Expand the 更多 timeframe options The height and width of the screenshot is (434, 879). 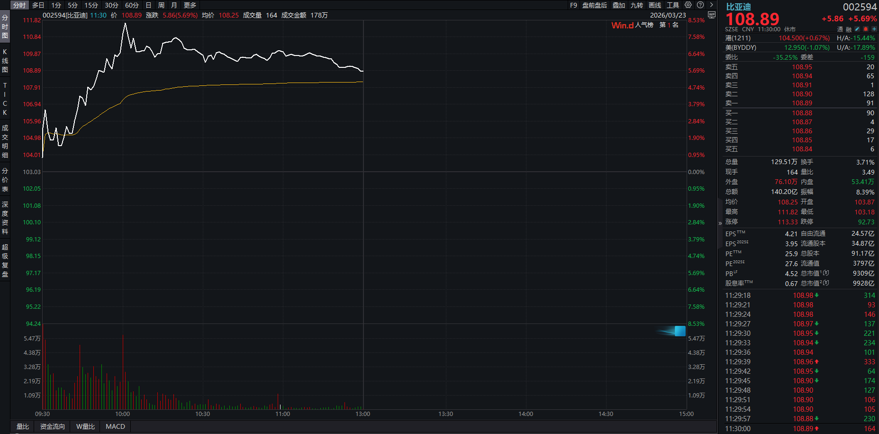click(x=190, y=5)
